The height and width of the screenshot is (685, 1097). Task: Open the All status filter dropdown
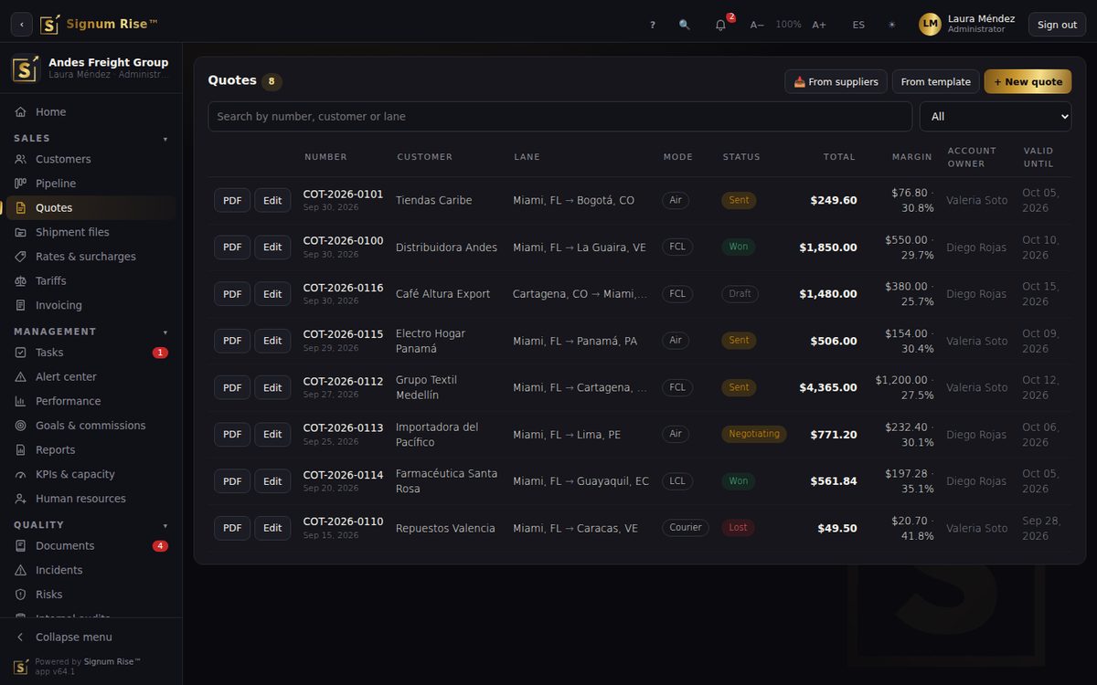996,116
